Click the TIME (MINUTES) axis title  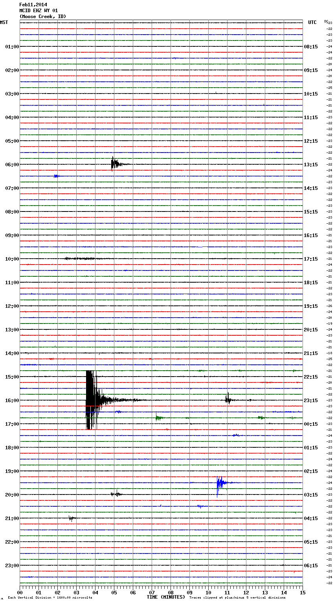coord(166,597)
